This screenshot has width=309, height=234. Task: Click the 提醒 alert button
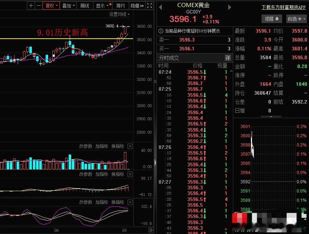[x=271, y=19]
